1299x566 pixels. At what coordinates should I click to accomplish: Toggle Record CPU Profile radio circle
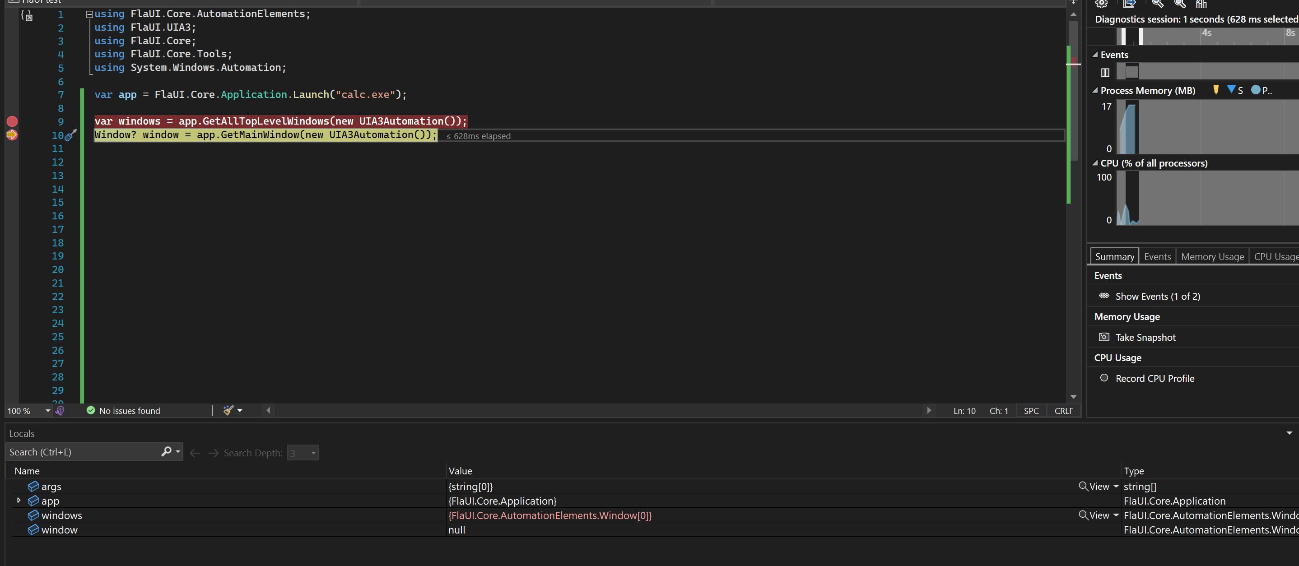pyautogui.click(x=1104, y=377)
